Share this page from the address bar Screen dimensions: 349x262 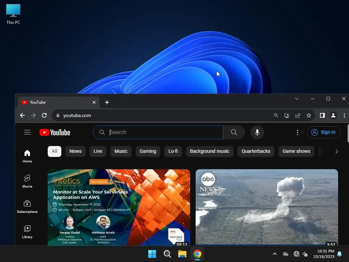tap(298, 115)
